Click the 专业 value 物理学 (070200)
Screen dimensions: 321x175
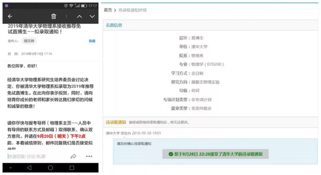click(207, 65)
